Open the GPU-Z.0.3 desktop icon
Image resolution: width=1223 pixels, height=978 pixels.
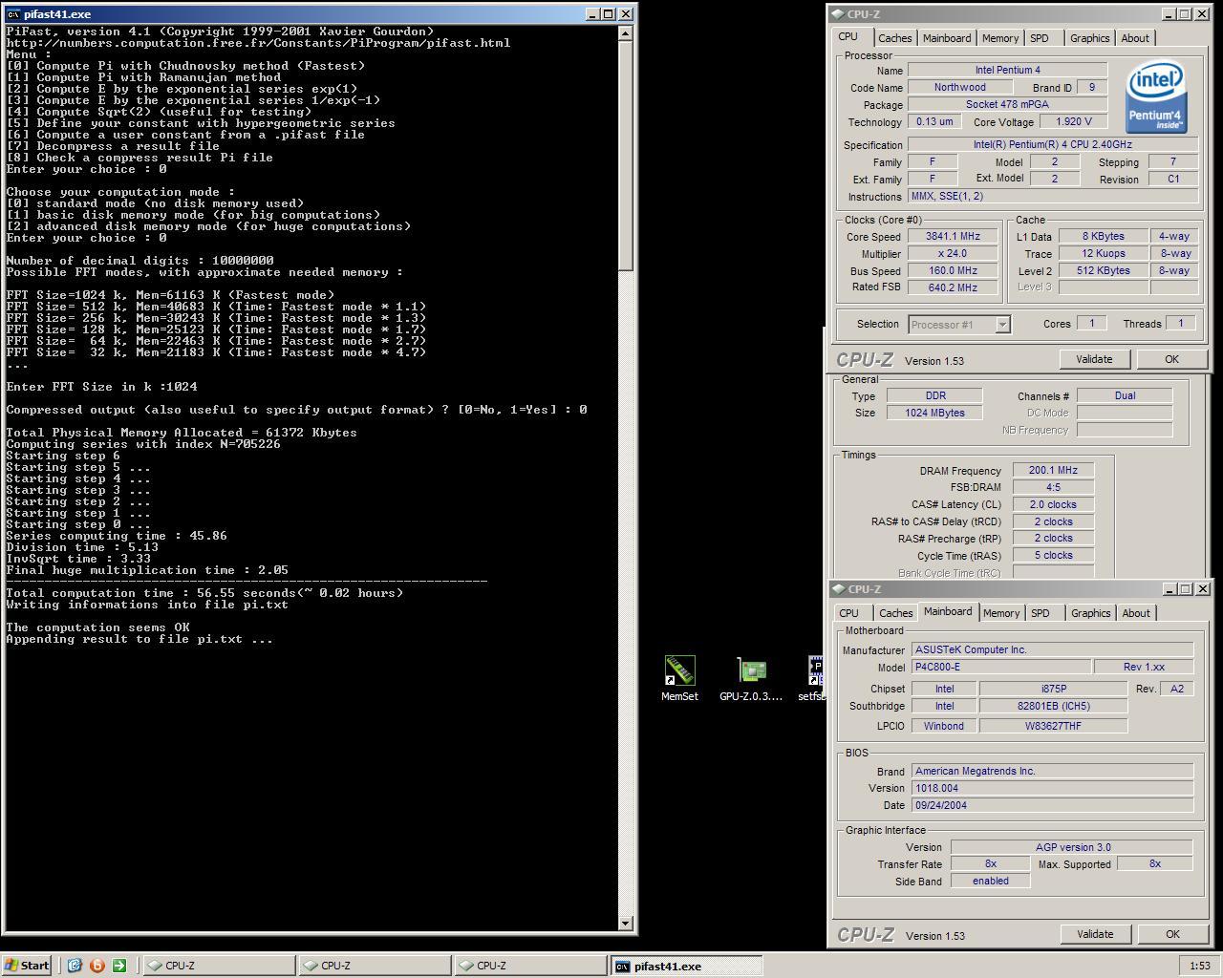coord(751,678)
